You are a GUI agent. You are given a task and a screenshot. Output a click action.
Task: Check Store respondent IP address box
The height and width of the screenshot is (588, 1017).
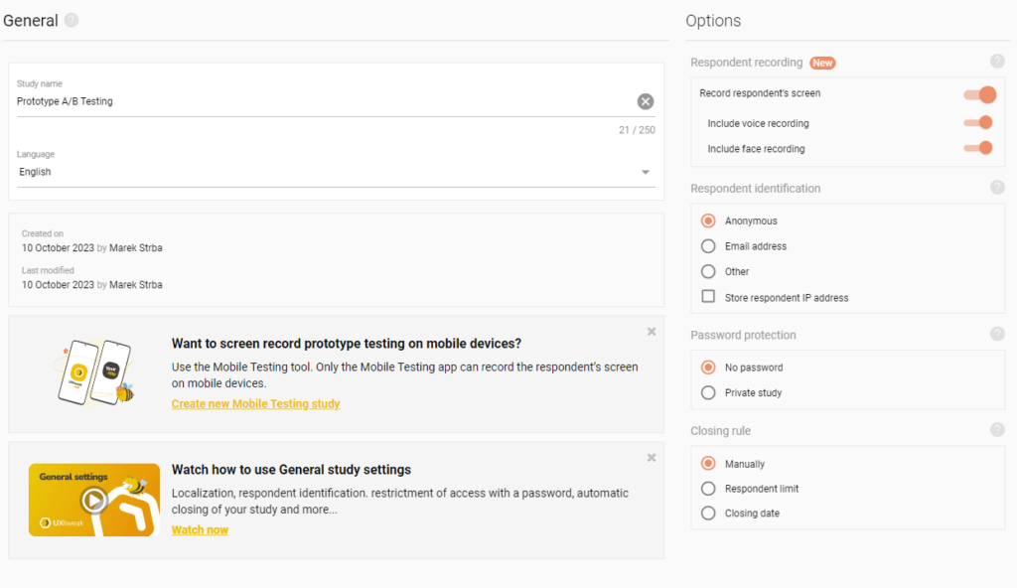coord(708,297)
